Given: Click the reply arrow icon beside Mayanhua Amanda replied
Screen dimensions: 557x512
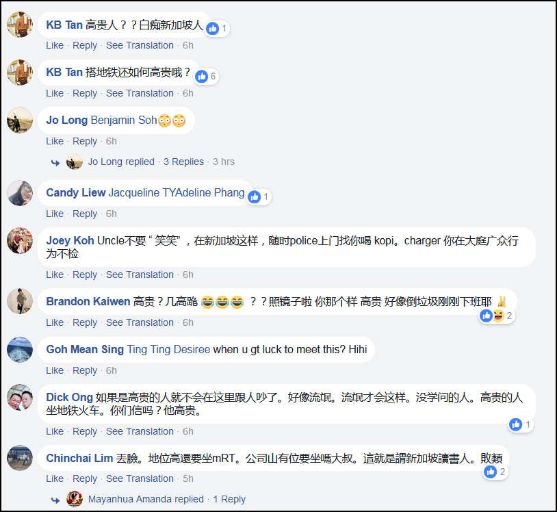Looking at the screenshot, I should [55, 500].
